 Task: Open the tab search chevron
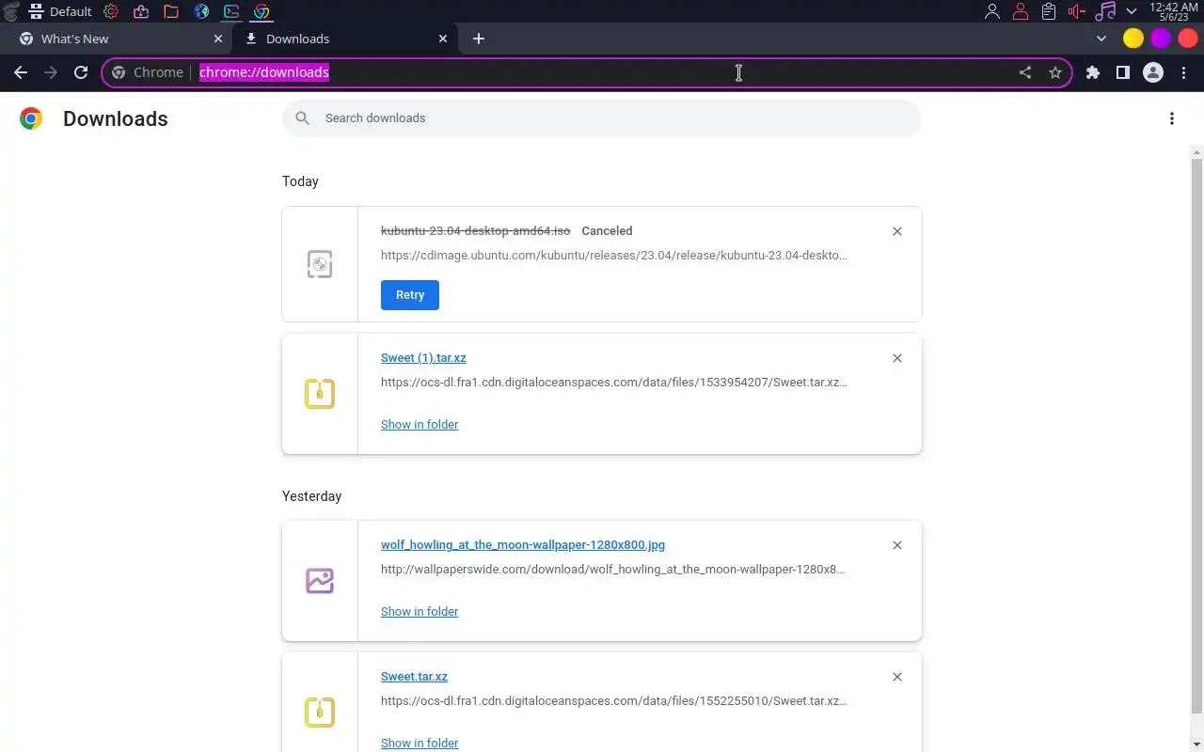point(1101,39)
